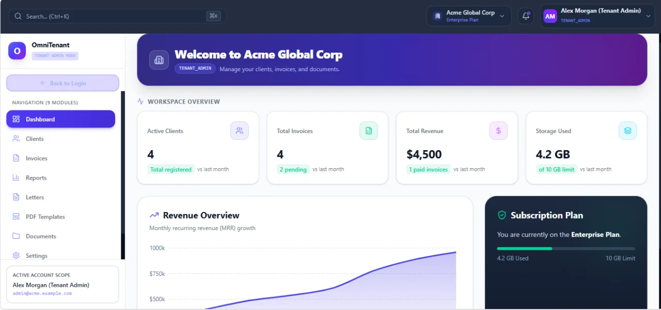
Task: Open the Reports module
Action: coord(60,178)
